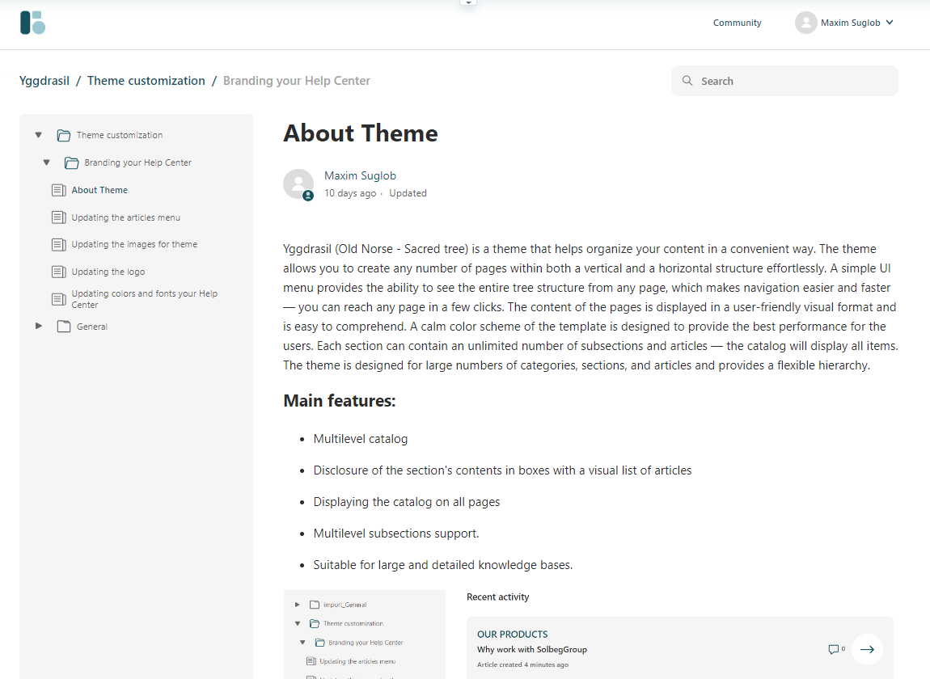The image size is (930, 679).
Task: Click the Theme customization folder icon
Action: tap(64, 136)
